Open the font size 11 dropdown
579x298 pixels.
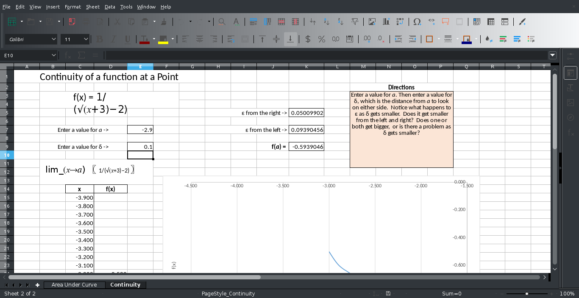(x=86, y=39)
